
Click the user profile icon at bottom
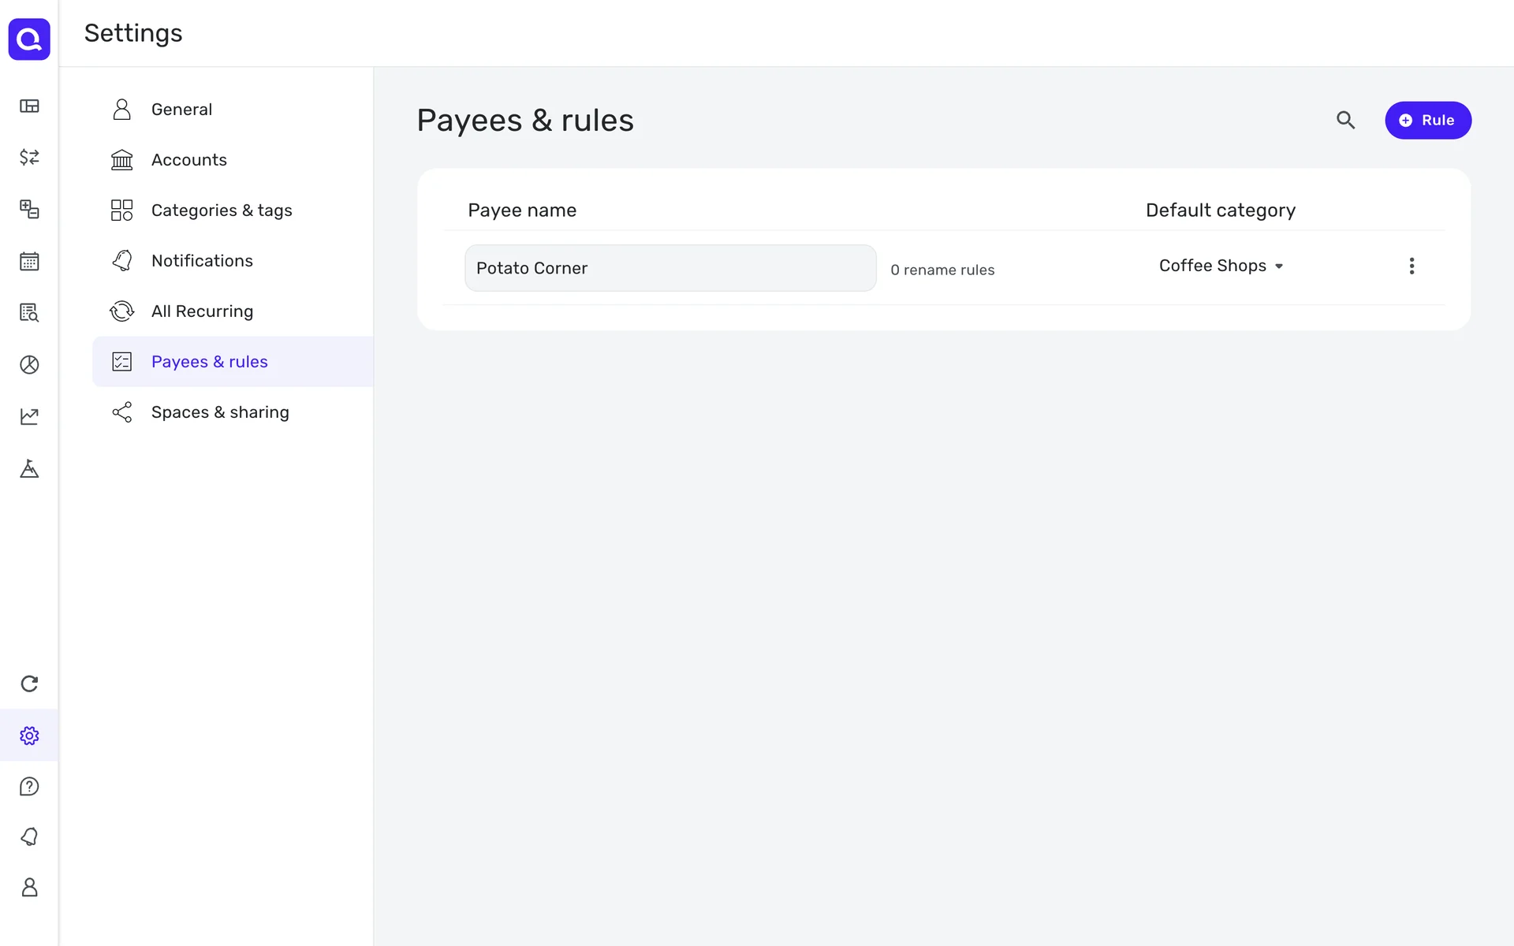pos(29,888)
